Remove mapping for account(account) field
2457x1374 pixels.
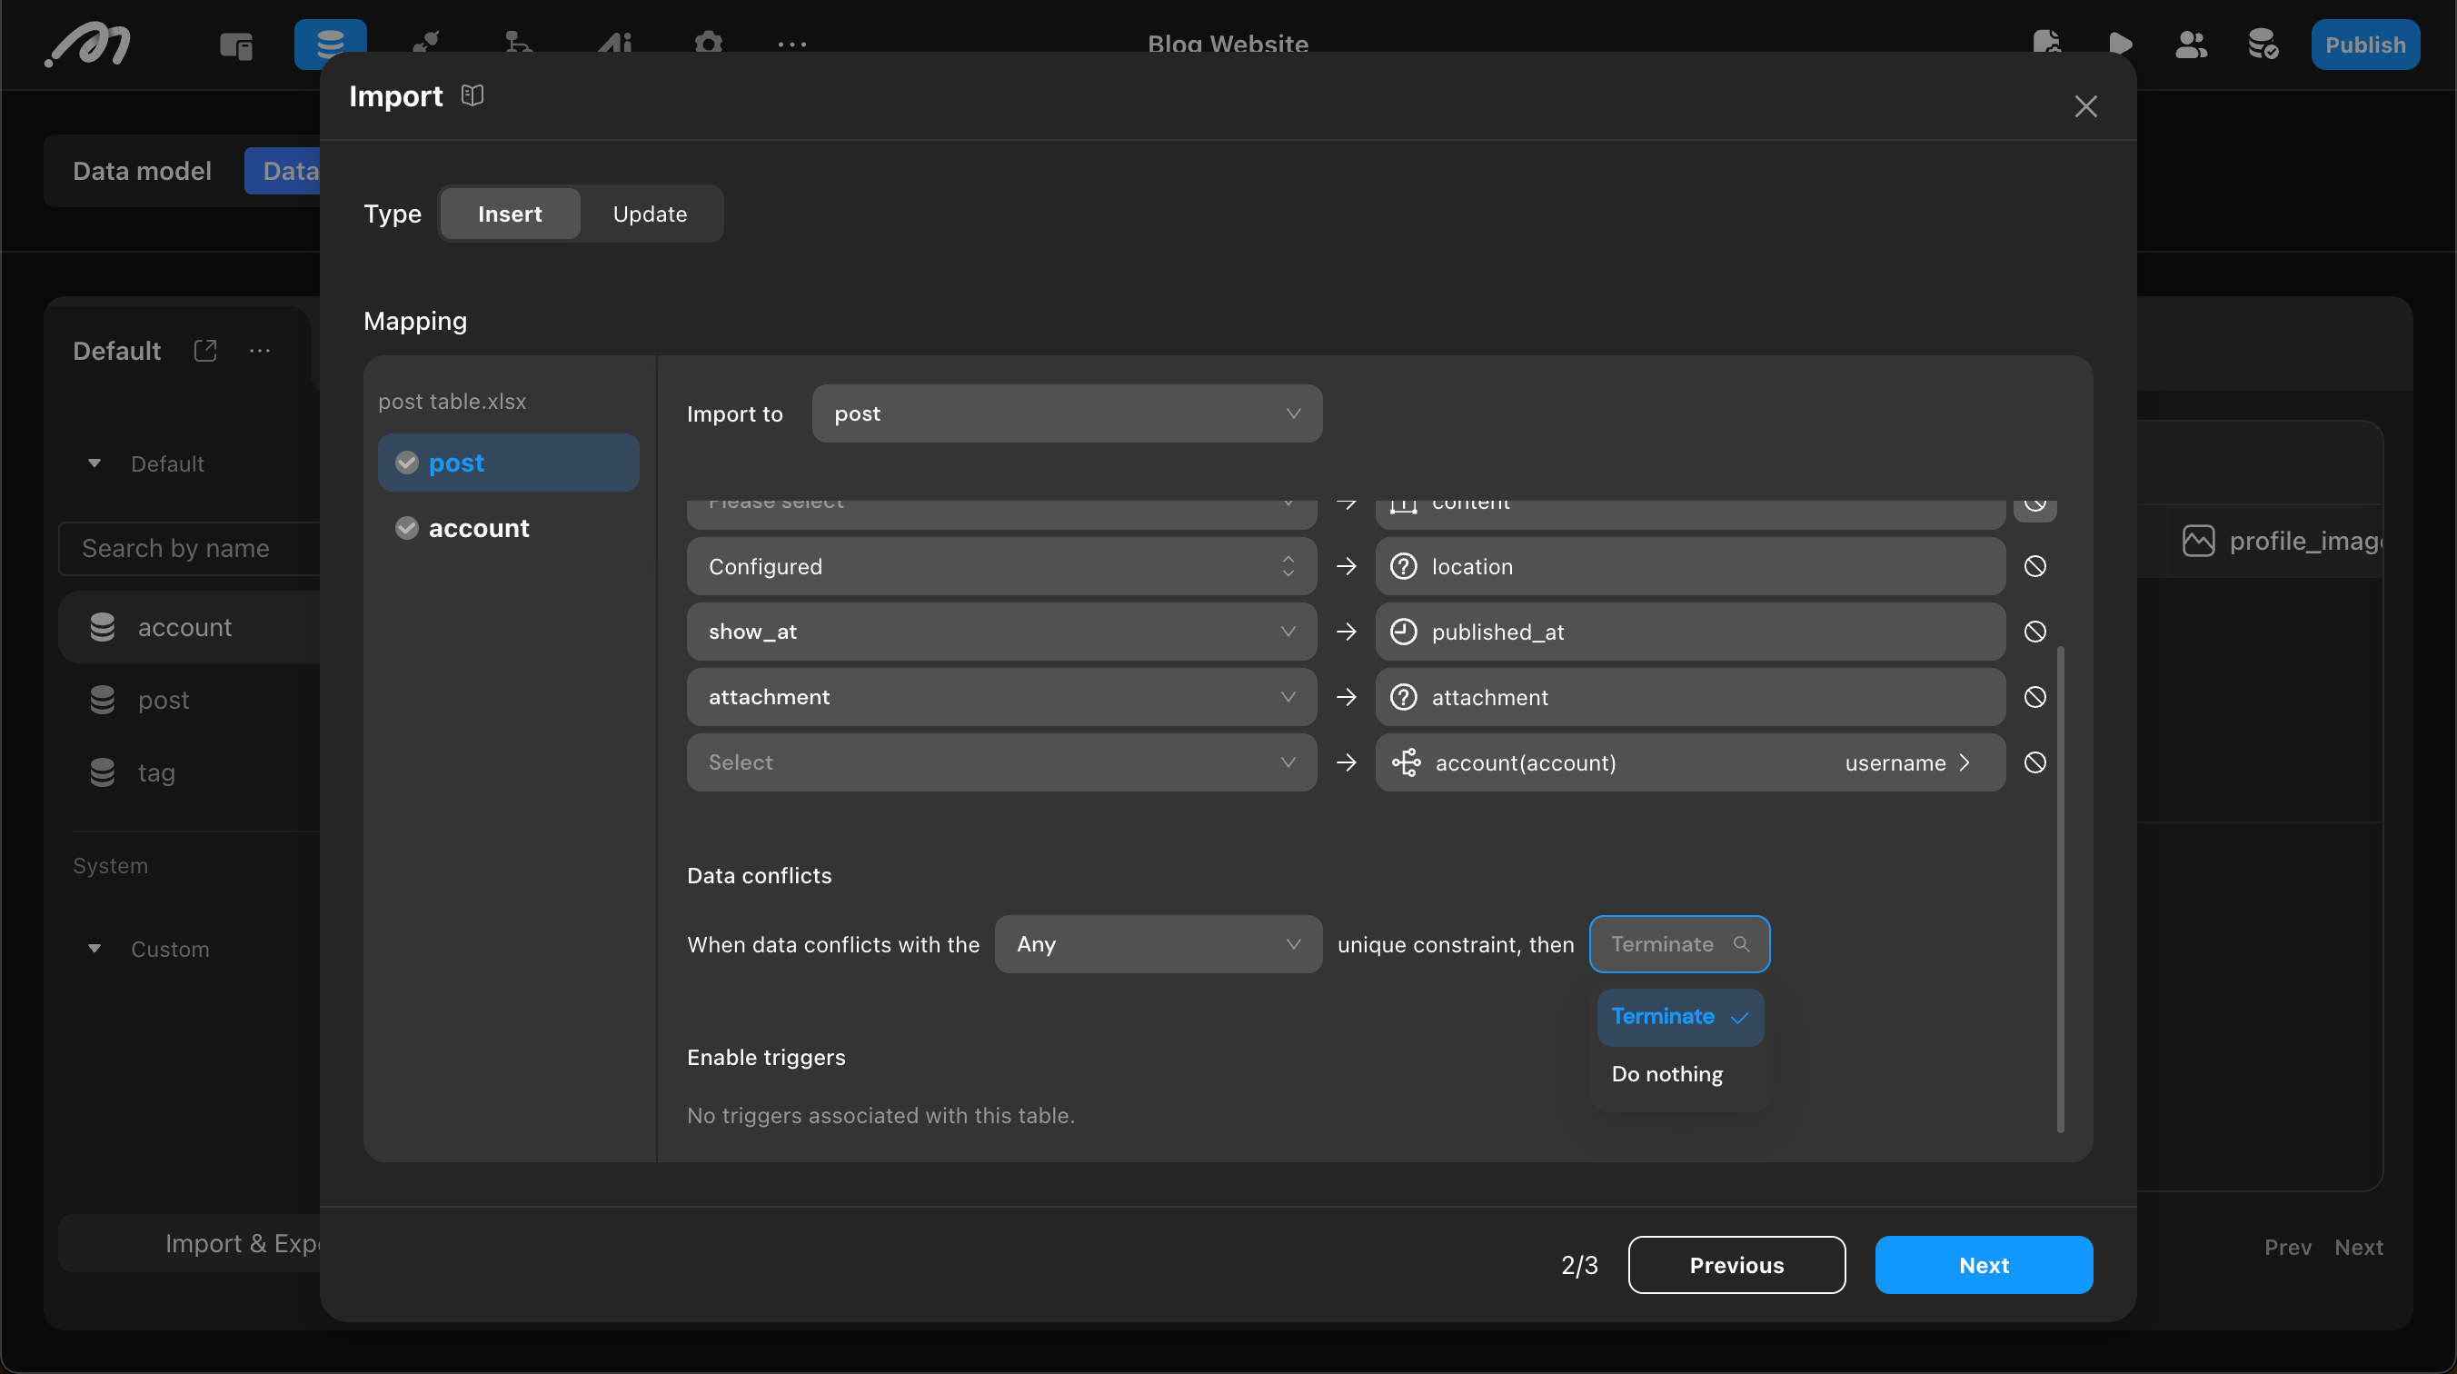2034,762
